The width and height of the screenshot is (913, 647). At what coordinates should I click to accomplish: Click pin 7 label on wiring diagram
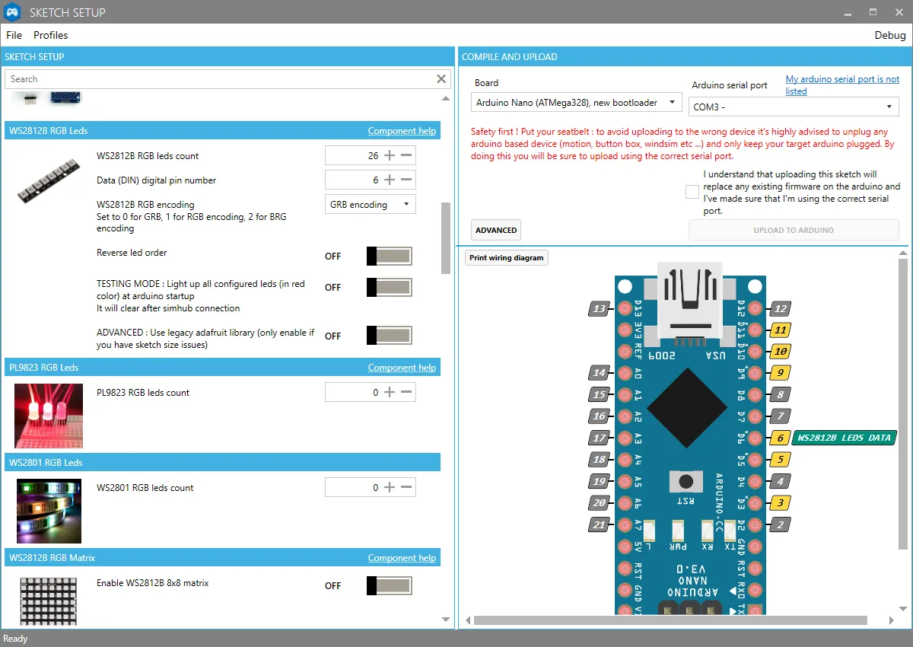(780, 416)
